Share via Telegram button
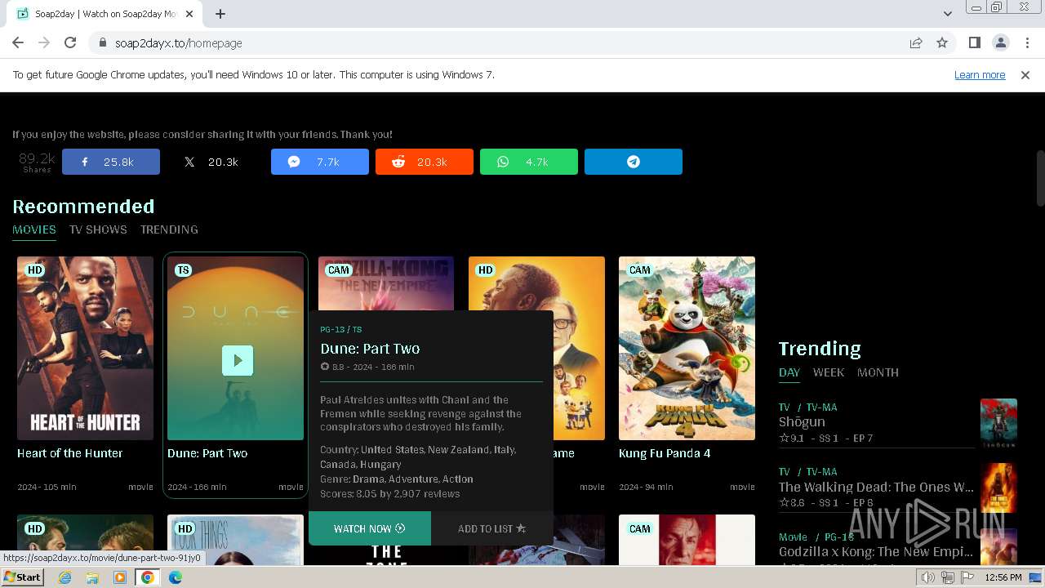The width and height of the screenshot is (1045, 588). (634, 162)
